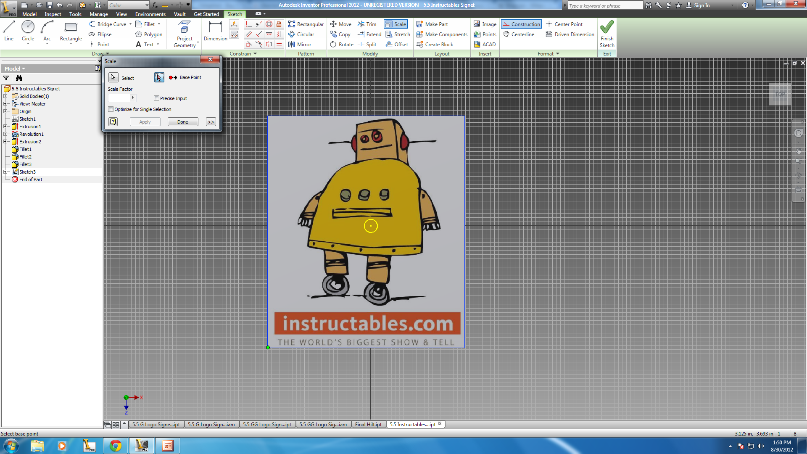This screenshot has width=807, height=454.
Task: Choose the Ellipse tool
Action: click(100, 34)
